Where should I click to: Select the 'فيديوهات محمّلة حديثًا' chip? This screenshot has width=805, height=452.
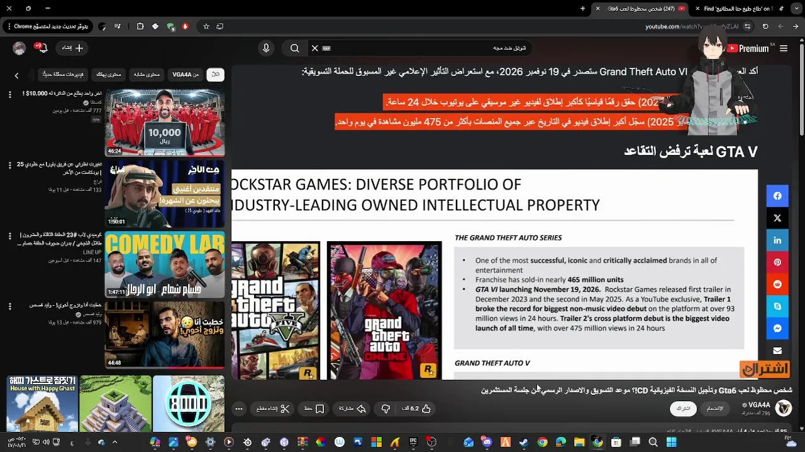pyautogui.click(x=63, y=75)
